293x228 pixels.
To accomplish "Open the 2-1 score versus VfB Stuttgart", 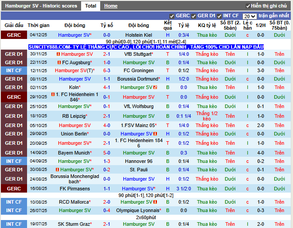I will [x=106, y=54].
